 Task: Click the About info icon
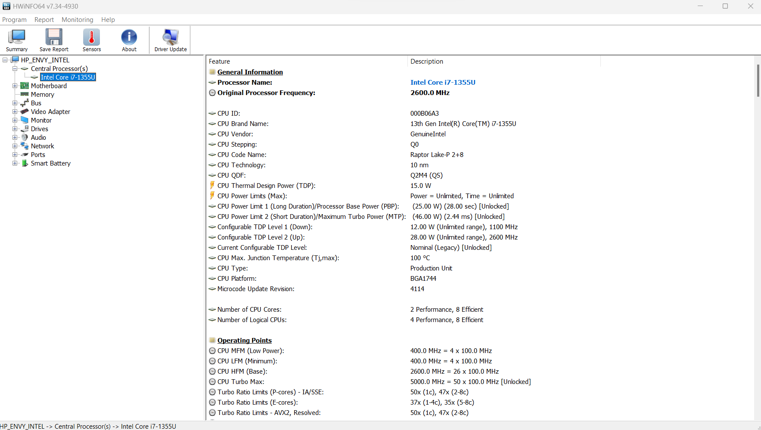click(x=129, y=37)
